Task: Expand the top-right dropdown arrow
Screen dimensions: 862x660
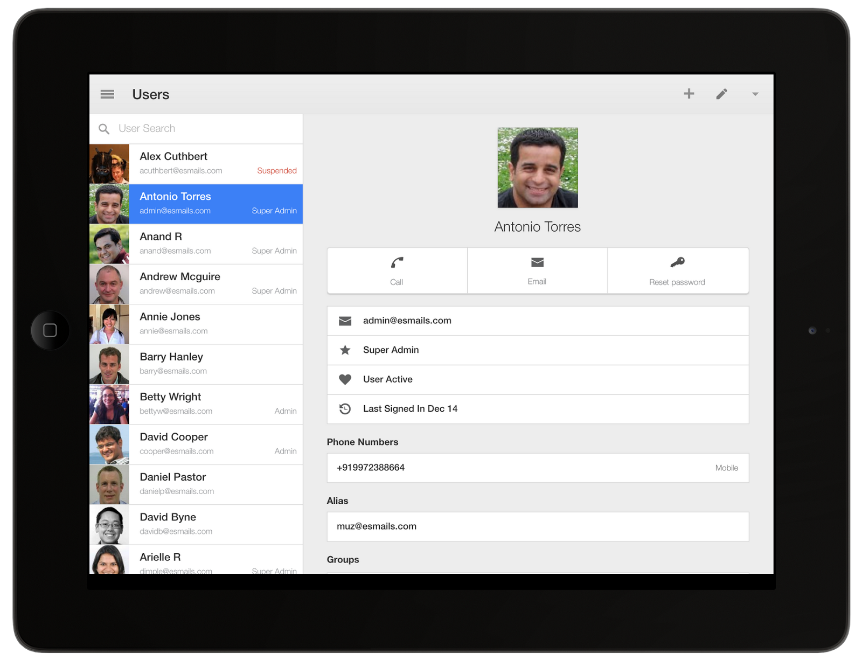Action: pyautogui.click(x=755, y=94)
